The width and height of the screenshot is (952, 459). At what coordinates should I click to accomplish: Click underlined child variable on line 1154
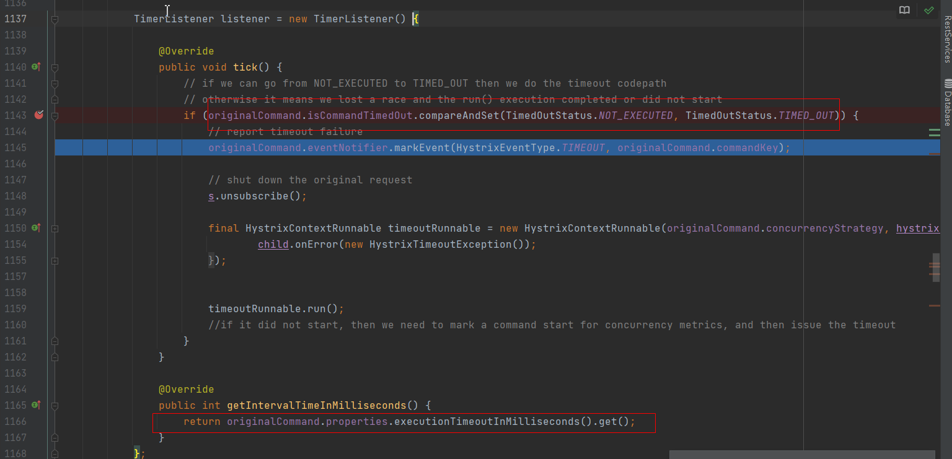[x=273, y=244]
